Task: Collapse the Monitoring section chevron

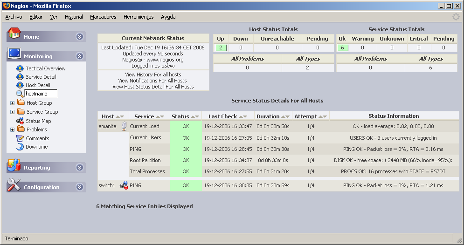Action: click(79, 56)
